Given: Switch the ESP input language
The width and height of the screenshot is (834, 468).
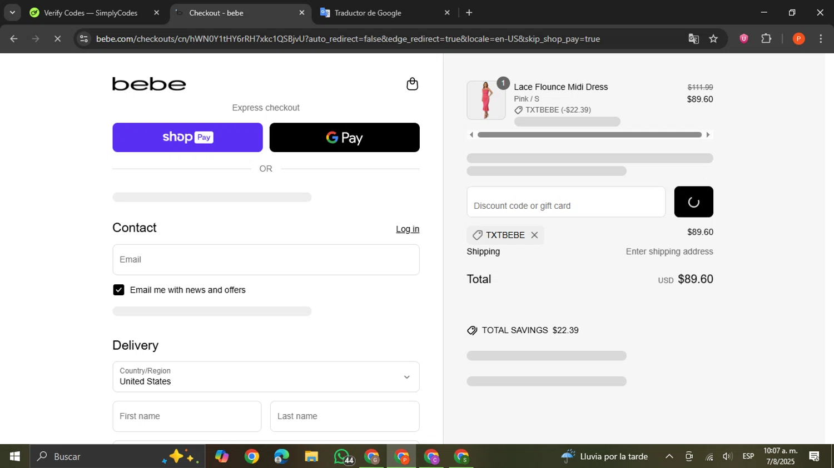Looking at the screenshot, I should [748, 456].
